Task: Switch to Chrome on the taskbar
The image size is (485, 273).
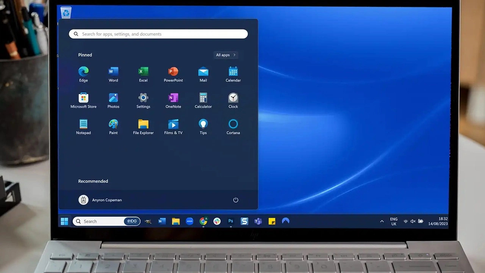Action: pos(203,221)
